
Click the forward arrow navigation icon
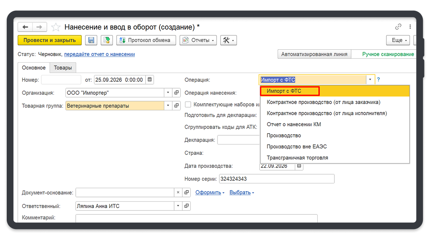point(40,27)
